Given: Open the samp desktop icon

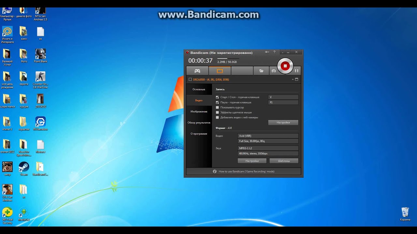Looking at the screenshot, I should (x=7, y=169).
